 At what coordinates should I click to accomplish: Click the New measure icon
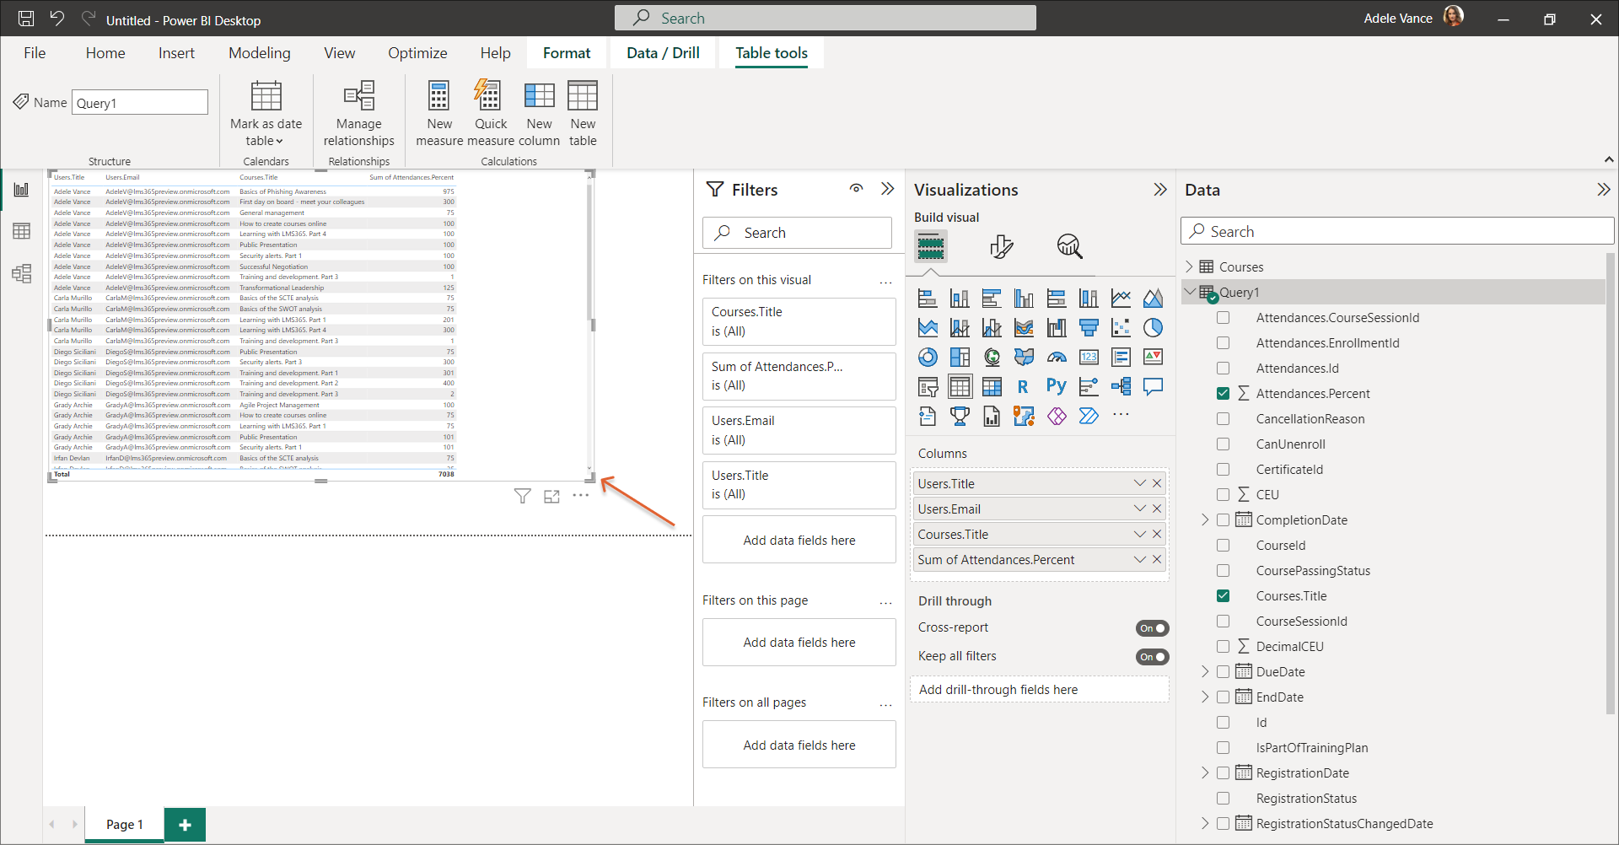tap(438, 96)
